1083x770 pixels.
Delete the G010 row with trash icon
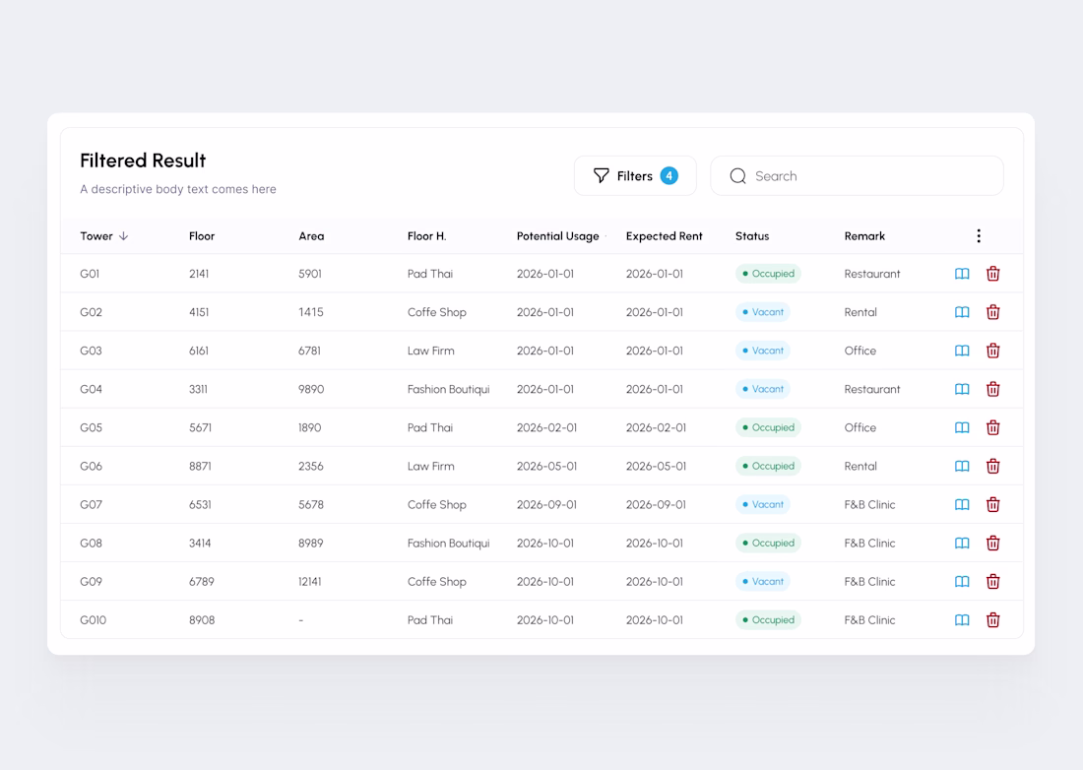click(993, 620)
